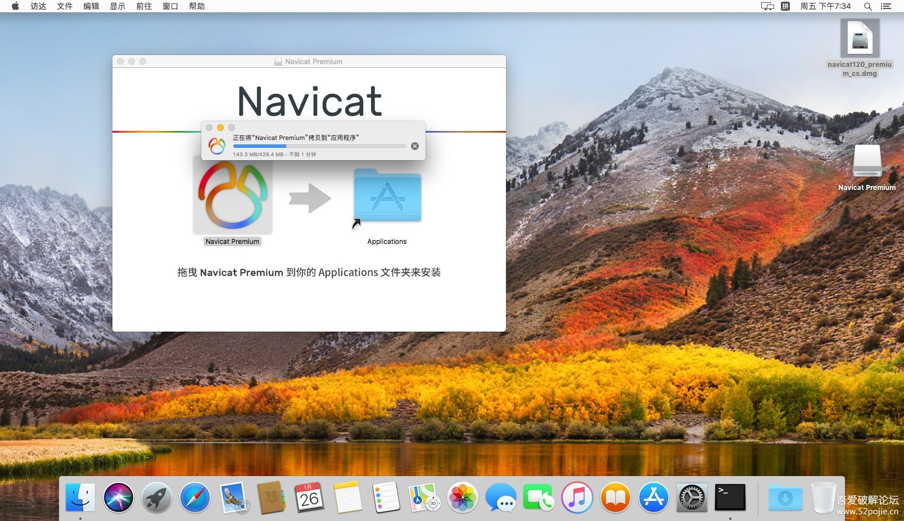Viewport: 904px width, 521px height.
Task: Launch Maps from the Dock
Action: (424, 497)
